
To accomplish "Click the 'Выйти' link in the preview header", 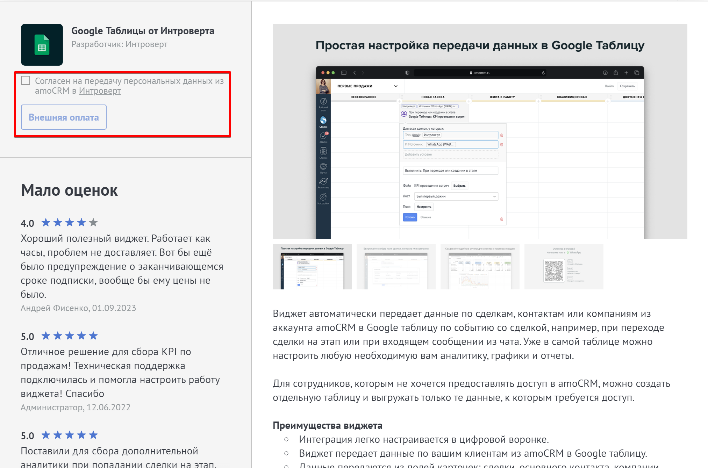I will coord(609,86).
